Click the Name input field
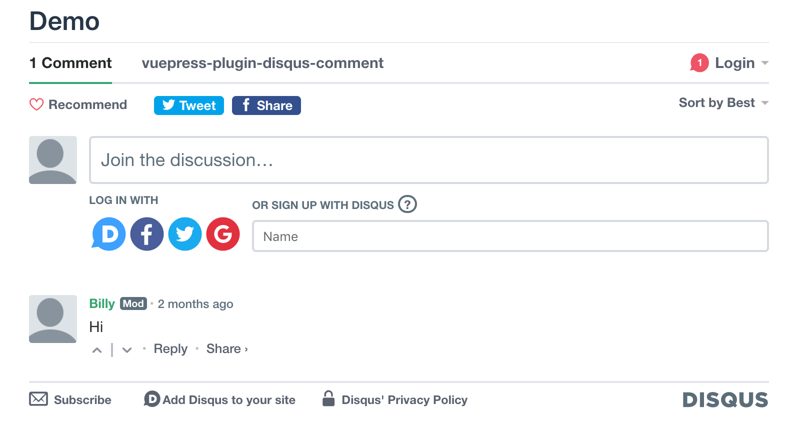 pyautogui.click(x=510, y=236)
